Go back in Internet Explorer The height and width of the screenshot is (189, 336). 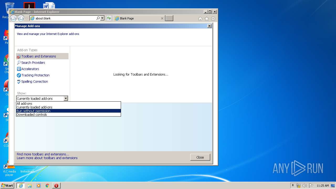14,18
